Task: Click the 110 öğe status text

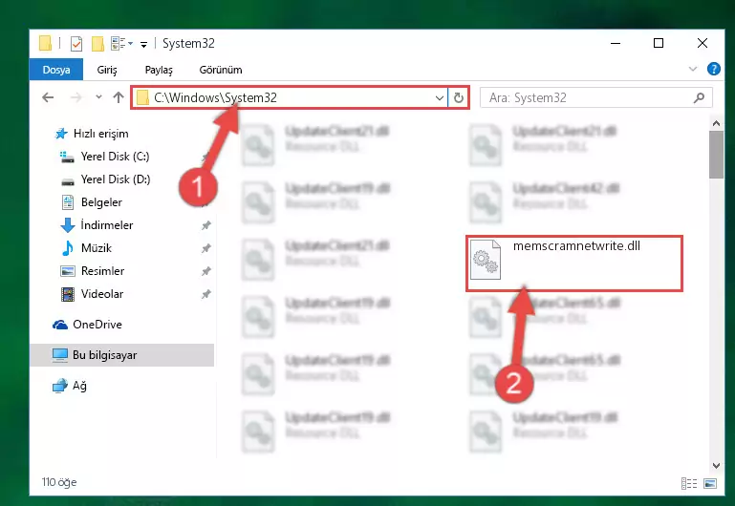Action: [59, 482]
